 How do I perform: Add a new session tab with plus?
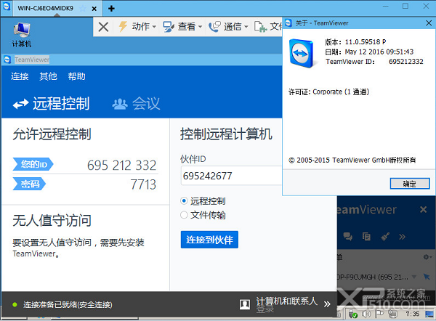click(111, 9)
